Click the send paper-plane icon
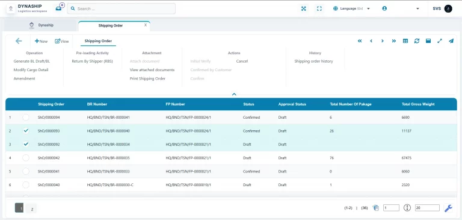 451,41
